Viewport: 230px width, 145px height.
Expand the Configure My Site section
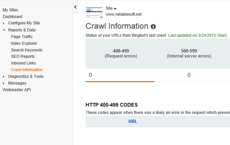coord(4,23)
